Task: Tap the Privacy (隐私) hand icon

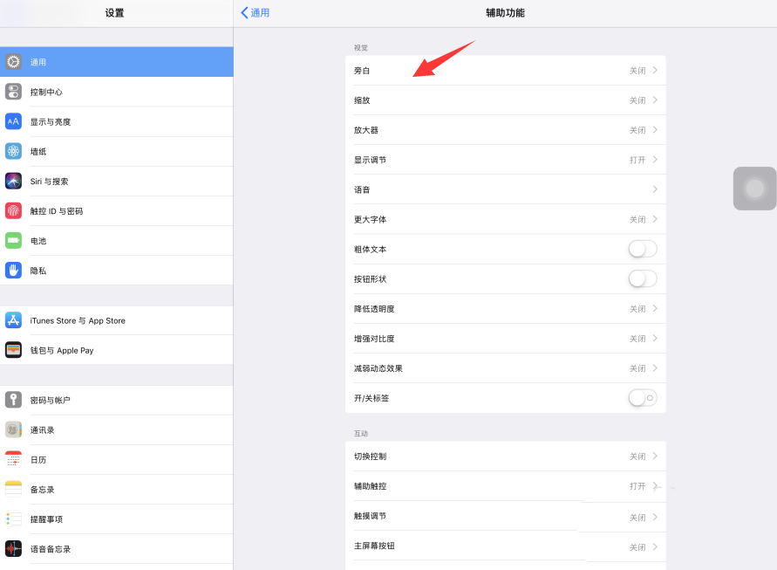Action: (13, 271)
